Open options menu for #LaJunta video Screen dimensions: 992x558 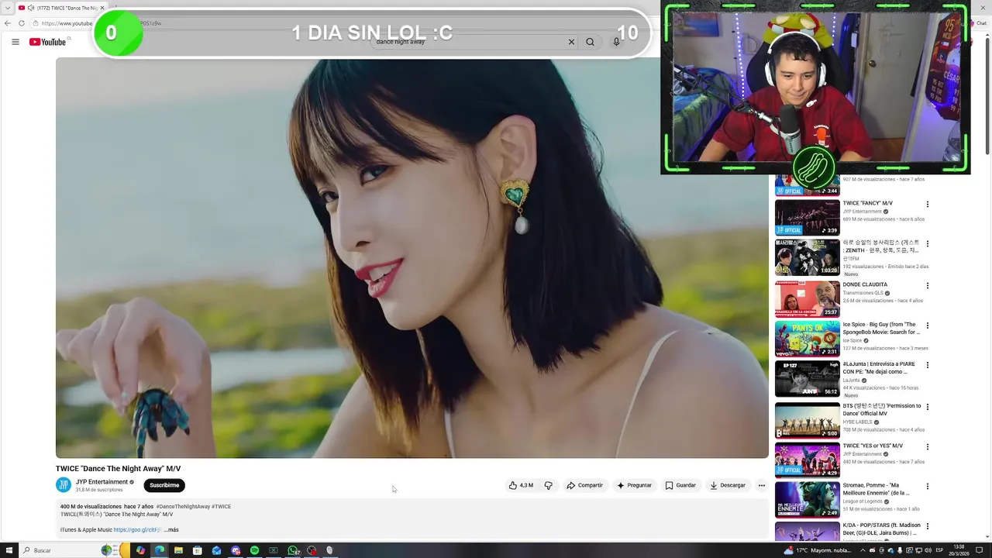(928, 365)
